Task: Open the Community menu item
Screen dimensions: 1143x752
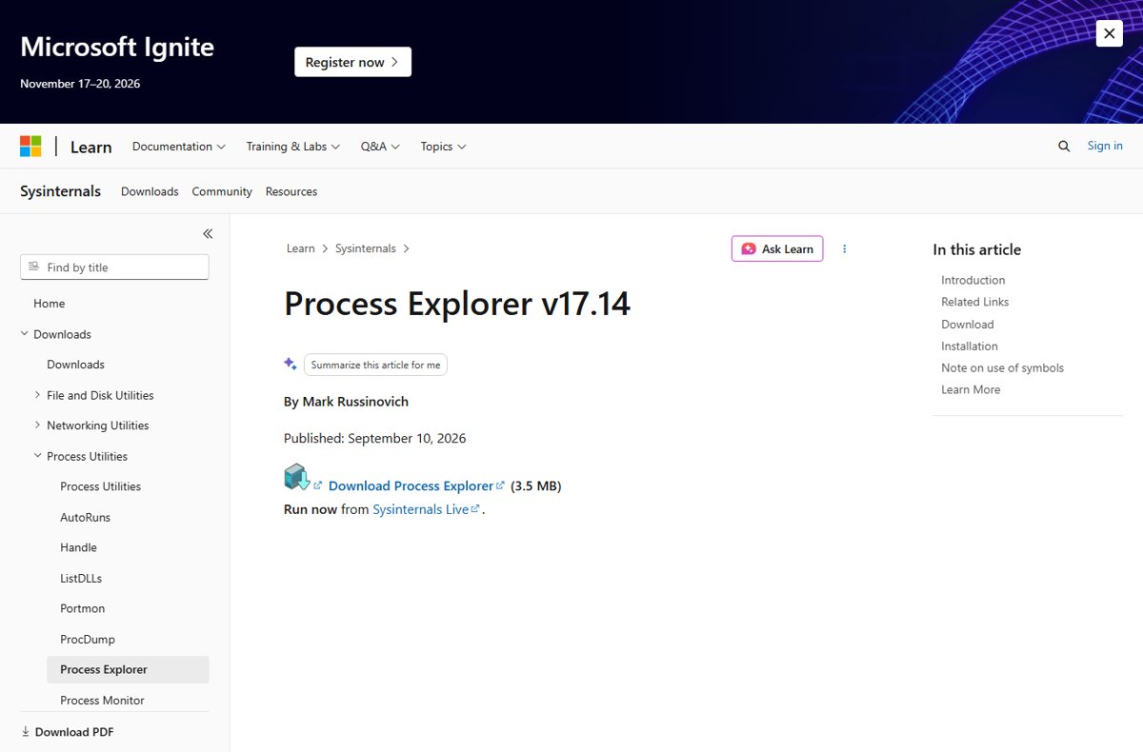Action: click(x=222, y=191)
